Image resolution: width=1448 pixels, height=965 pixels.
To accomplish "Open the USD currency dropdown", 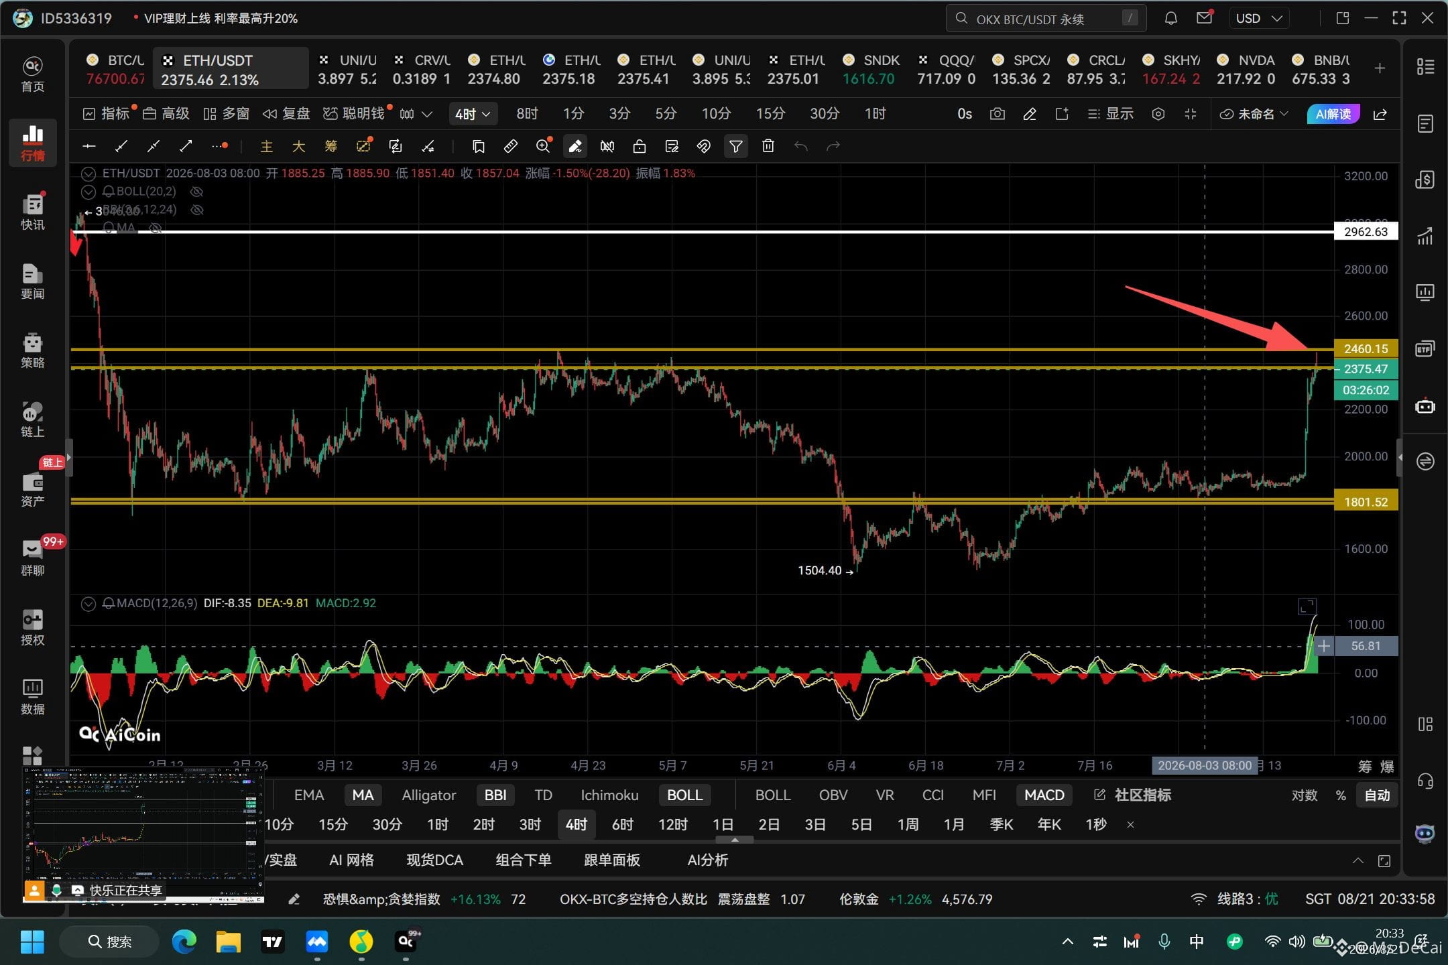I will click(x=1259, y=18).
